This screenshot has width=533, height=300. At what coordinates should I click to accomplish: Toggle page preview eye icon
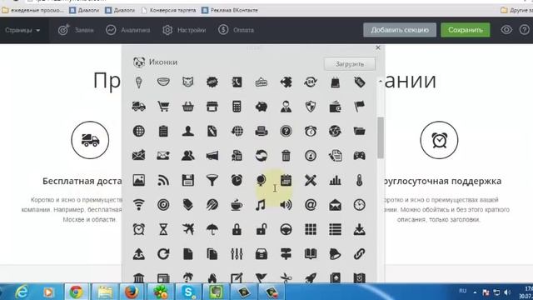coord(506,30)
